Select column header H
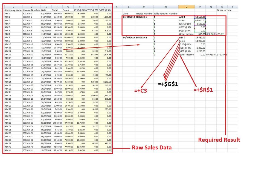The image size is (273, 172). (x=80, y=7)
